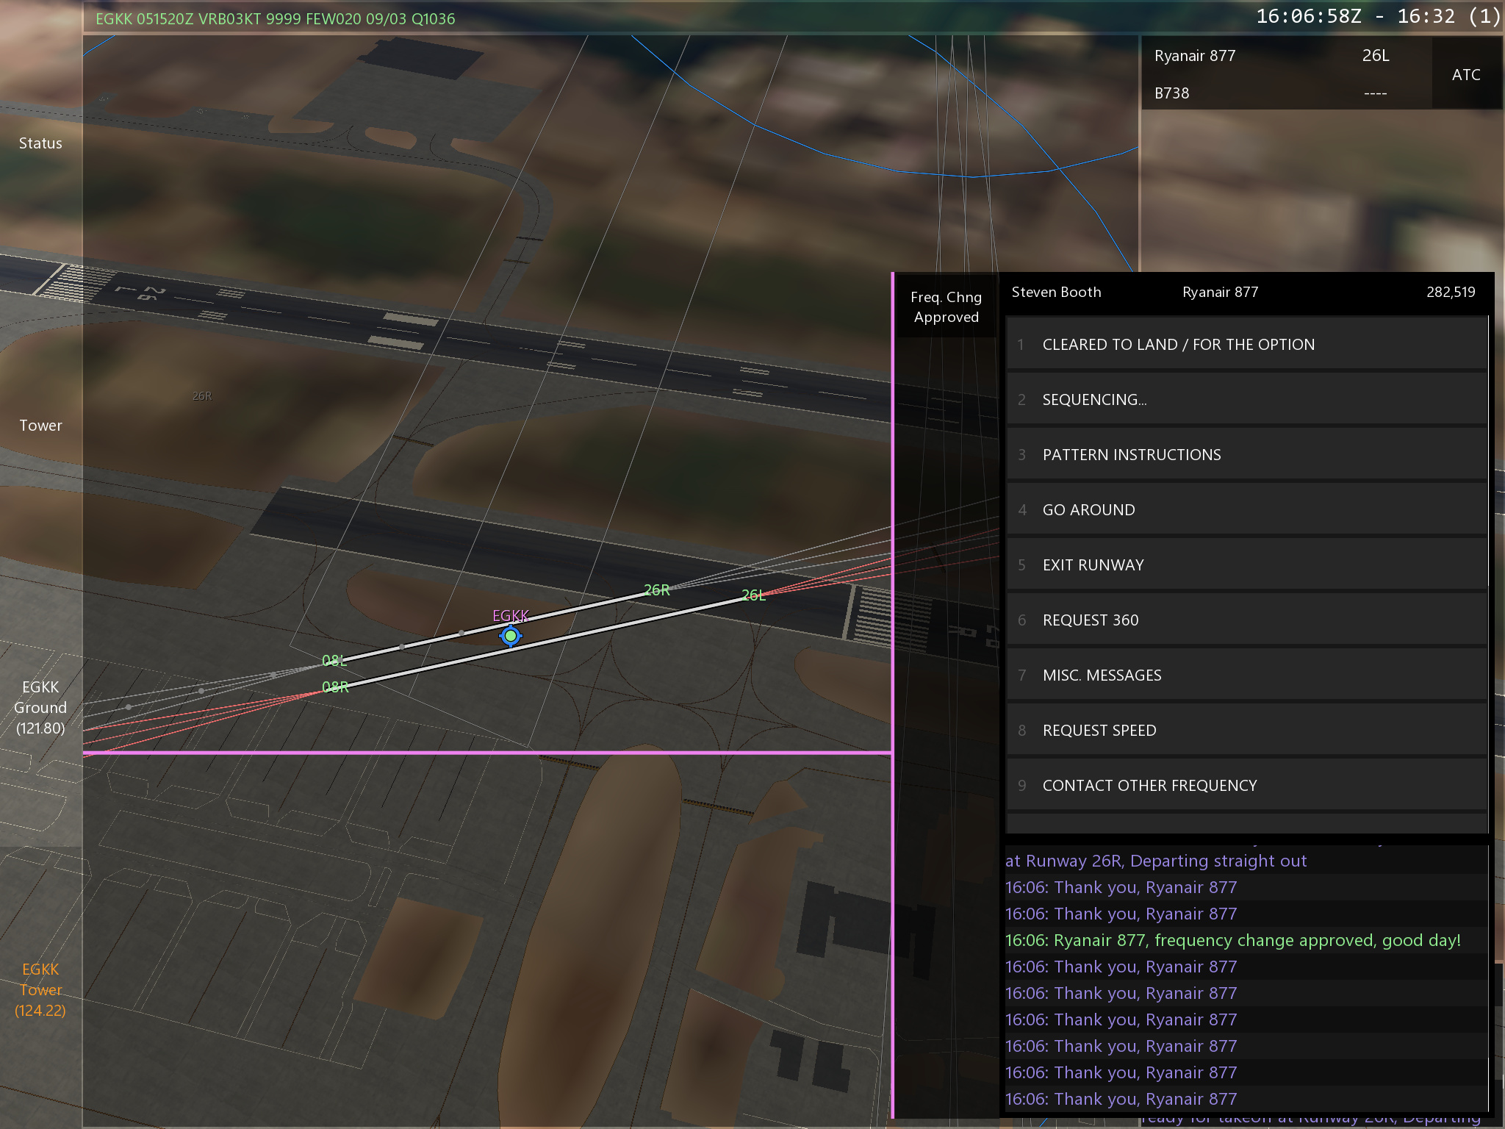Viewport: 1505px width, 1129px height.
Task: Open the Status sidebar panel
Action: [40, 143]
